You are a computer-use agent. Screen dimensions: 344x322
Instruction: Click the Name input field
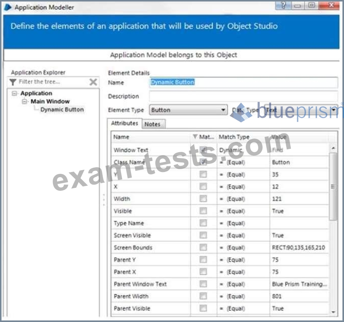[x=244, y=82]
